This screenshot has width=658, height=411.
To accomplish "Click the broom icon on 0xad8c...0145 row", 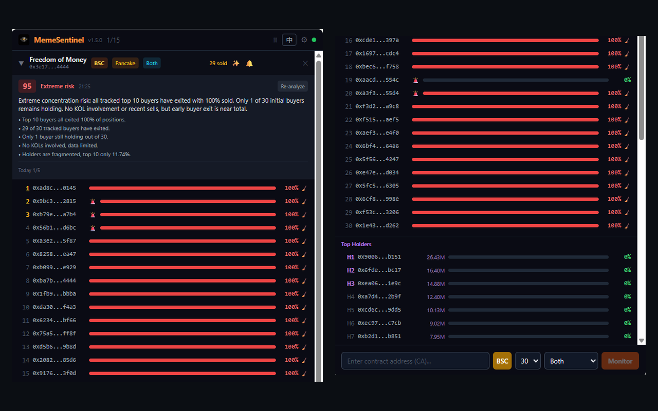I will tap(304, 188).
